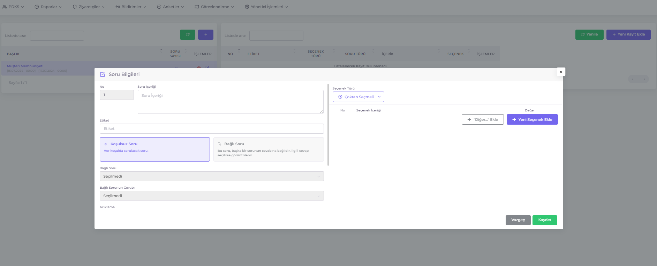657x266 pixels.
Task: Click the PDKS users icon
Action: [x=5, y=7]
